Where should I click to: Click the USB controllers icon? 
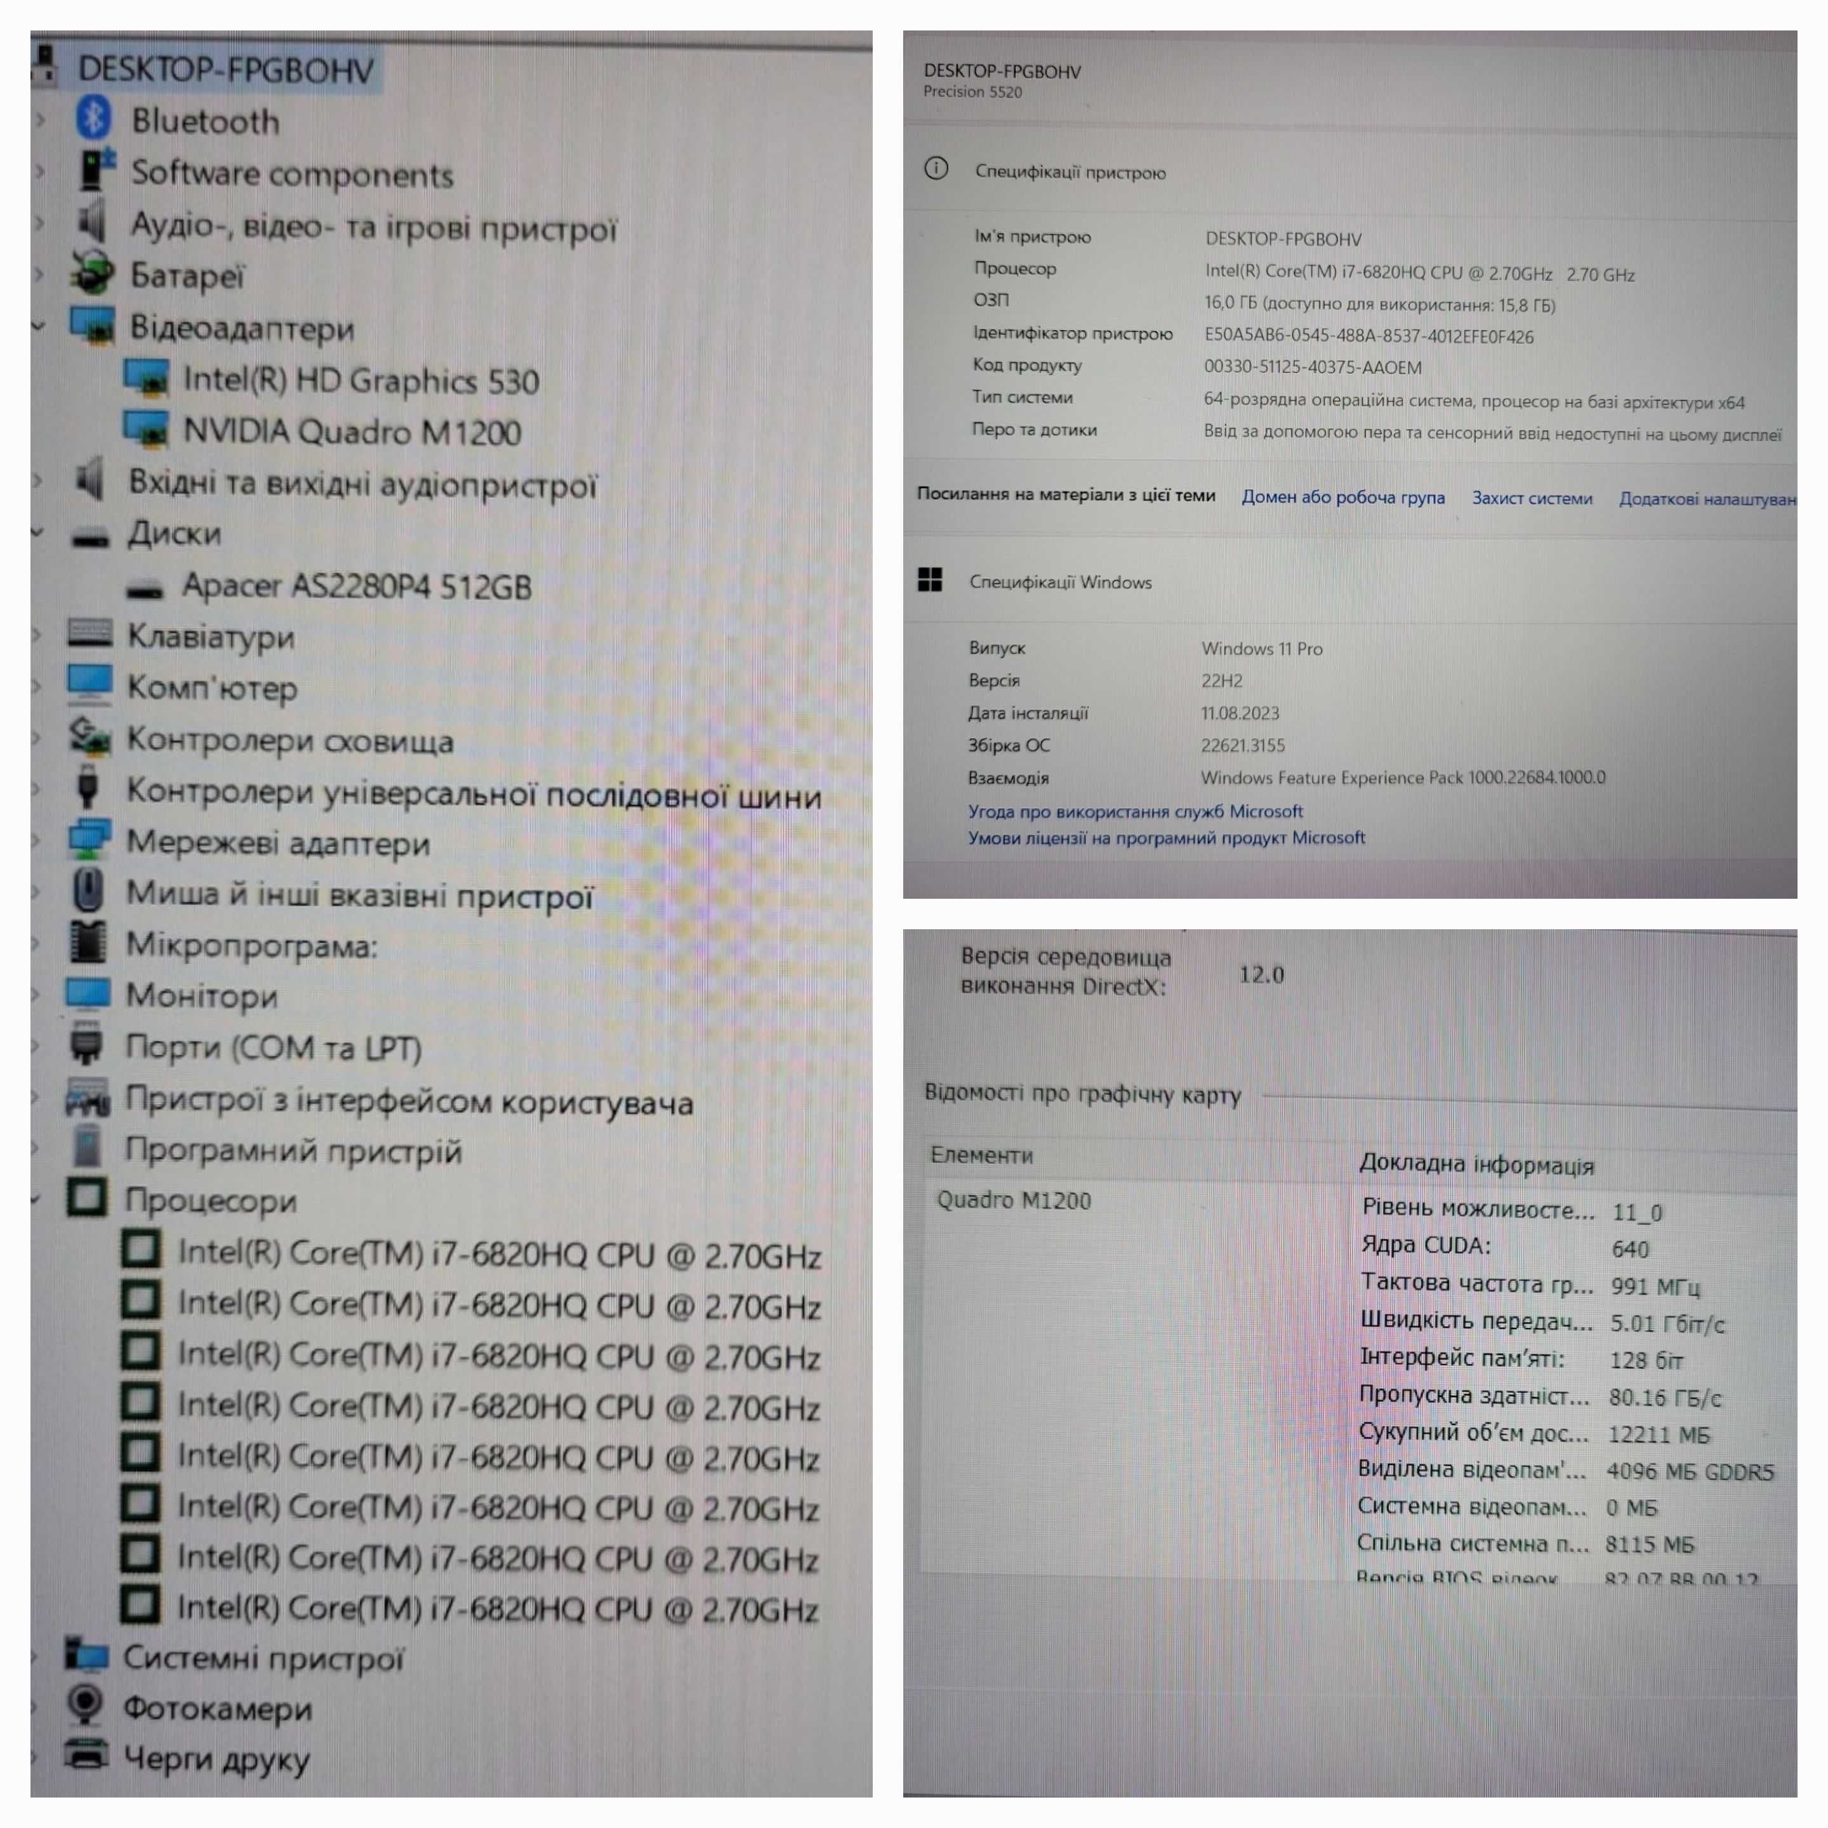point(88,787)
